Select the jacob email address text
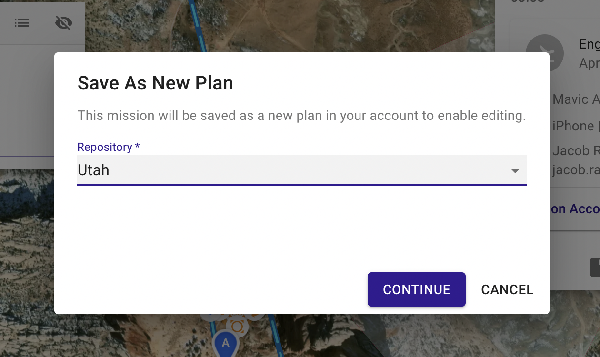Viewport: 600px width, 357px height. point(576,170)
